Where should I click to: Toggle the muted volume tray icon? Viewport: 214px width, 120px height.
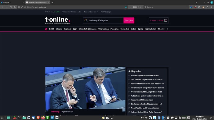point(142,118)
